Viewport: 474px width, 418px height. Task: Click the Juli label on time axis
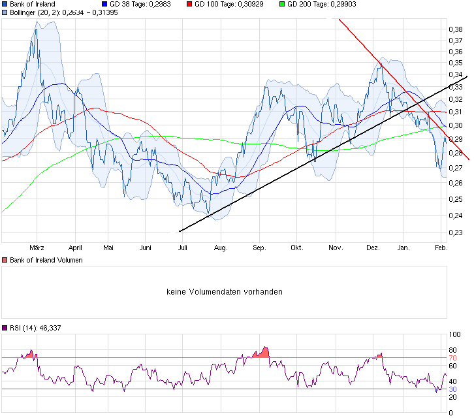tap(183, 248)
